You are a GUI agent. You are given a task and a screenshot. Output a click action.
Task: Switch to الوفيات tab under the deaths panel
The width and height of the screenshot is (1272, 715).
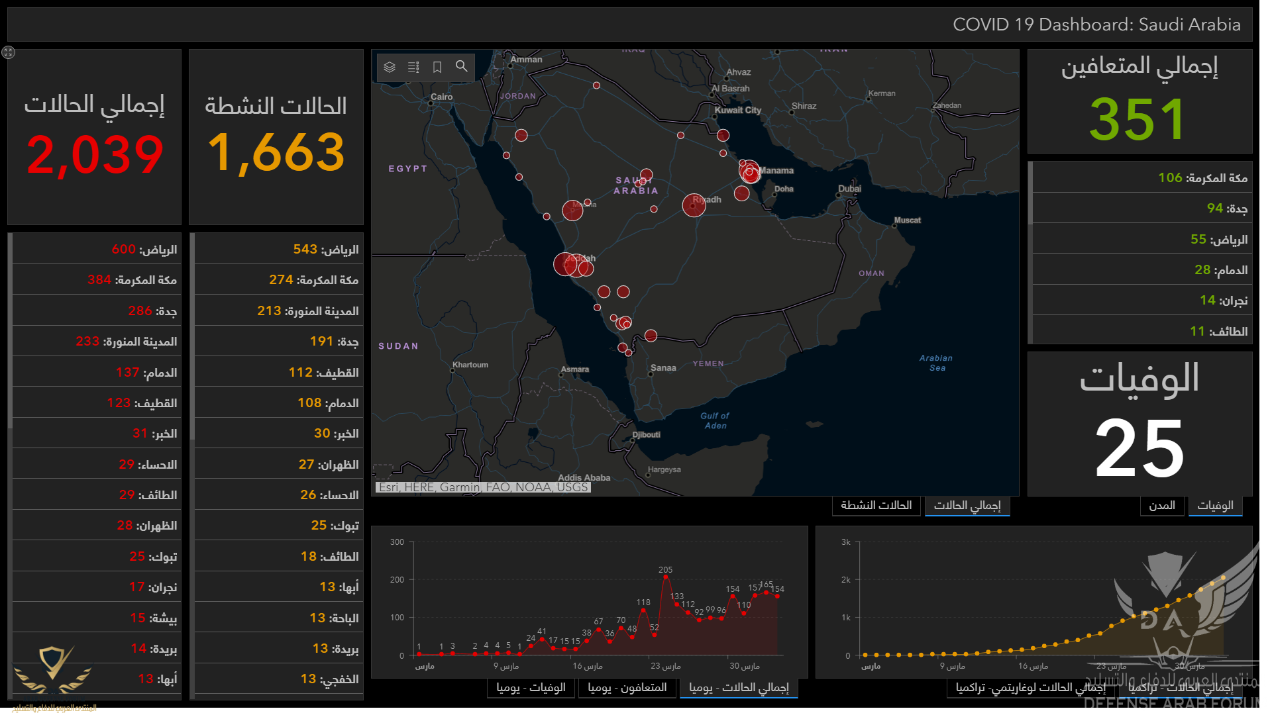[1215, 506]
